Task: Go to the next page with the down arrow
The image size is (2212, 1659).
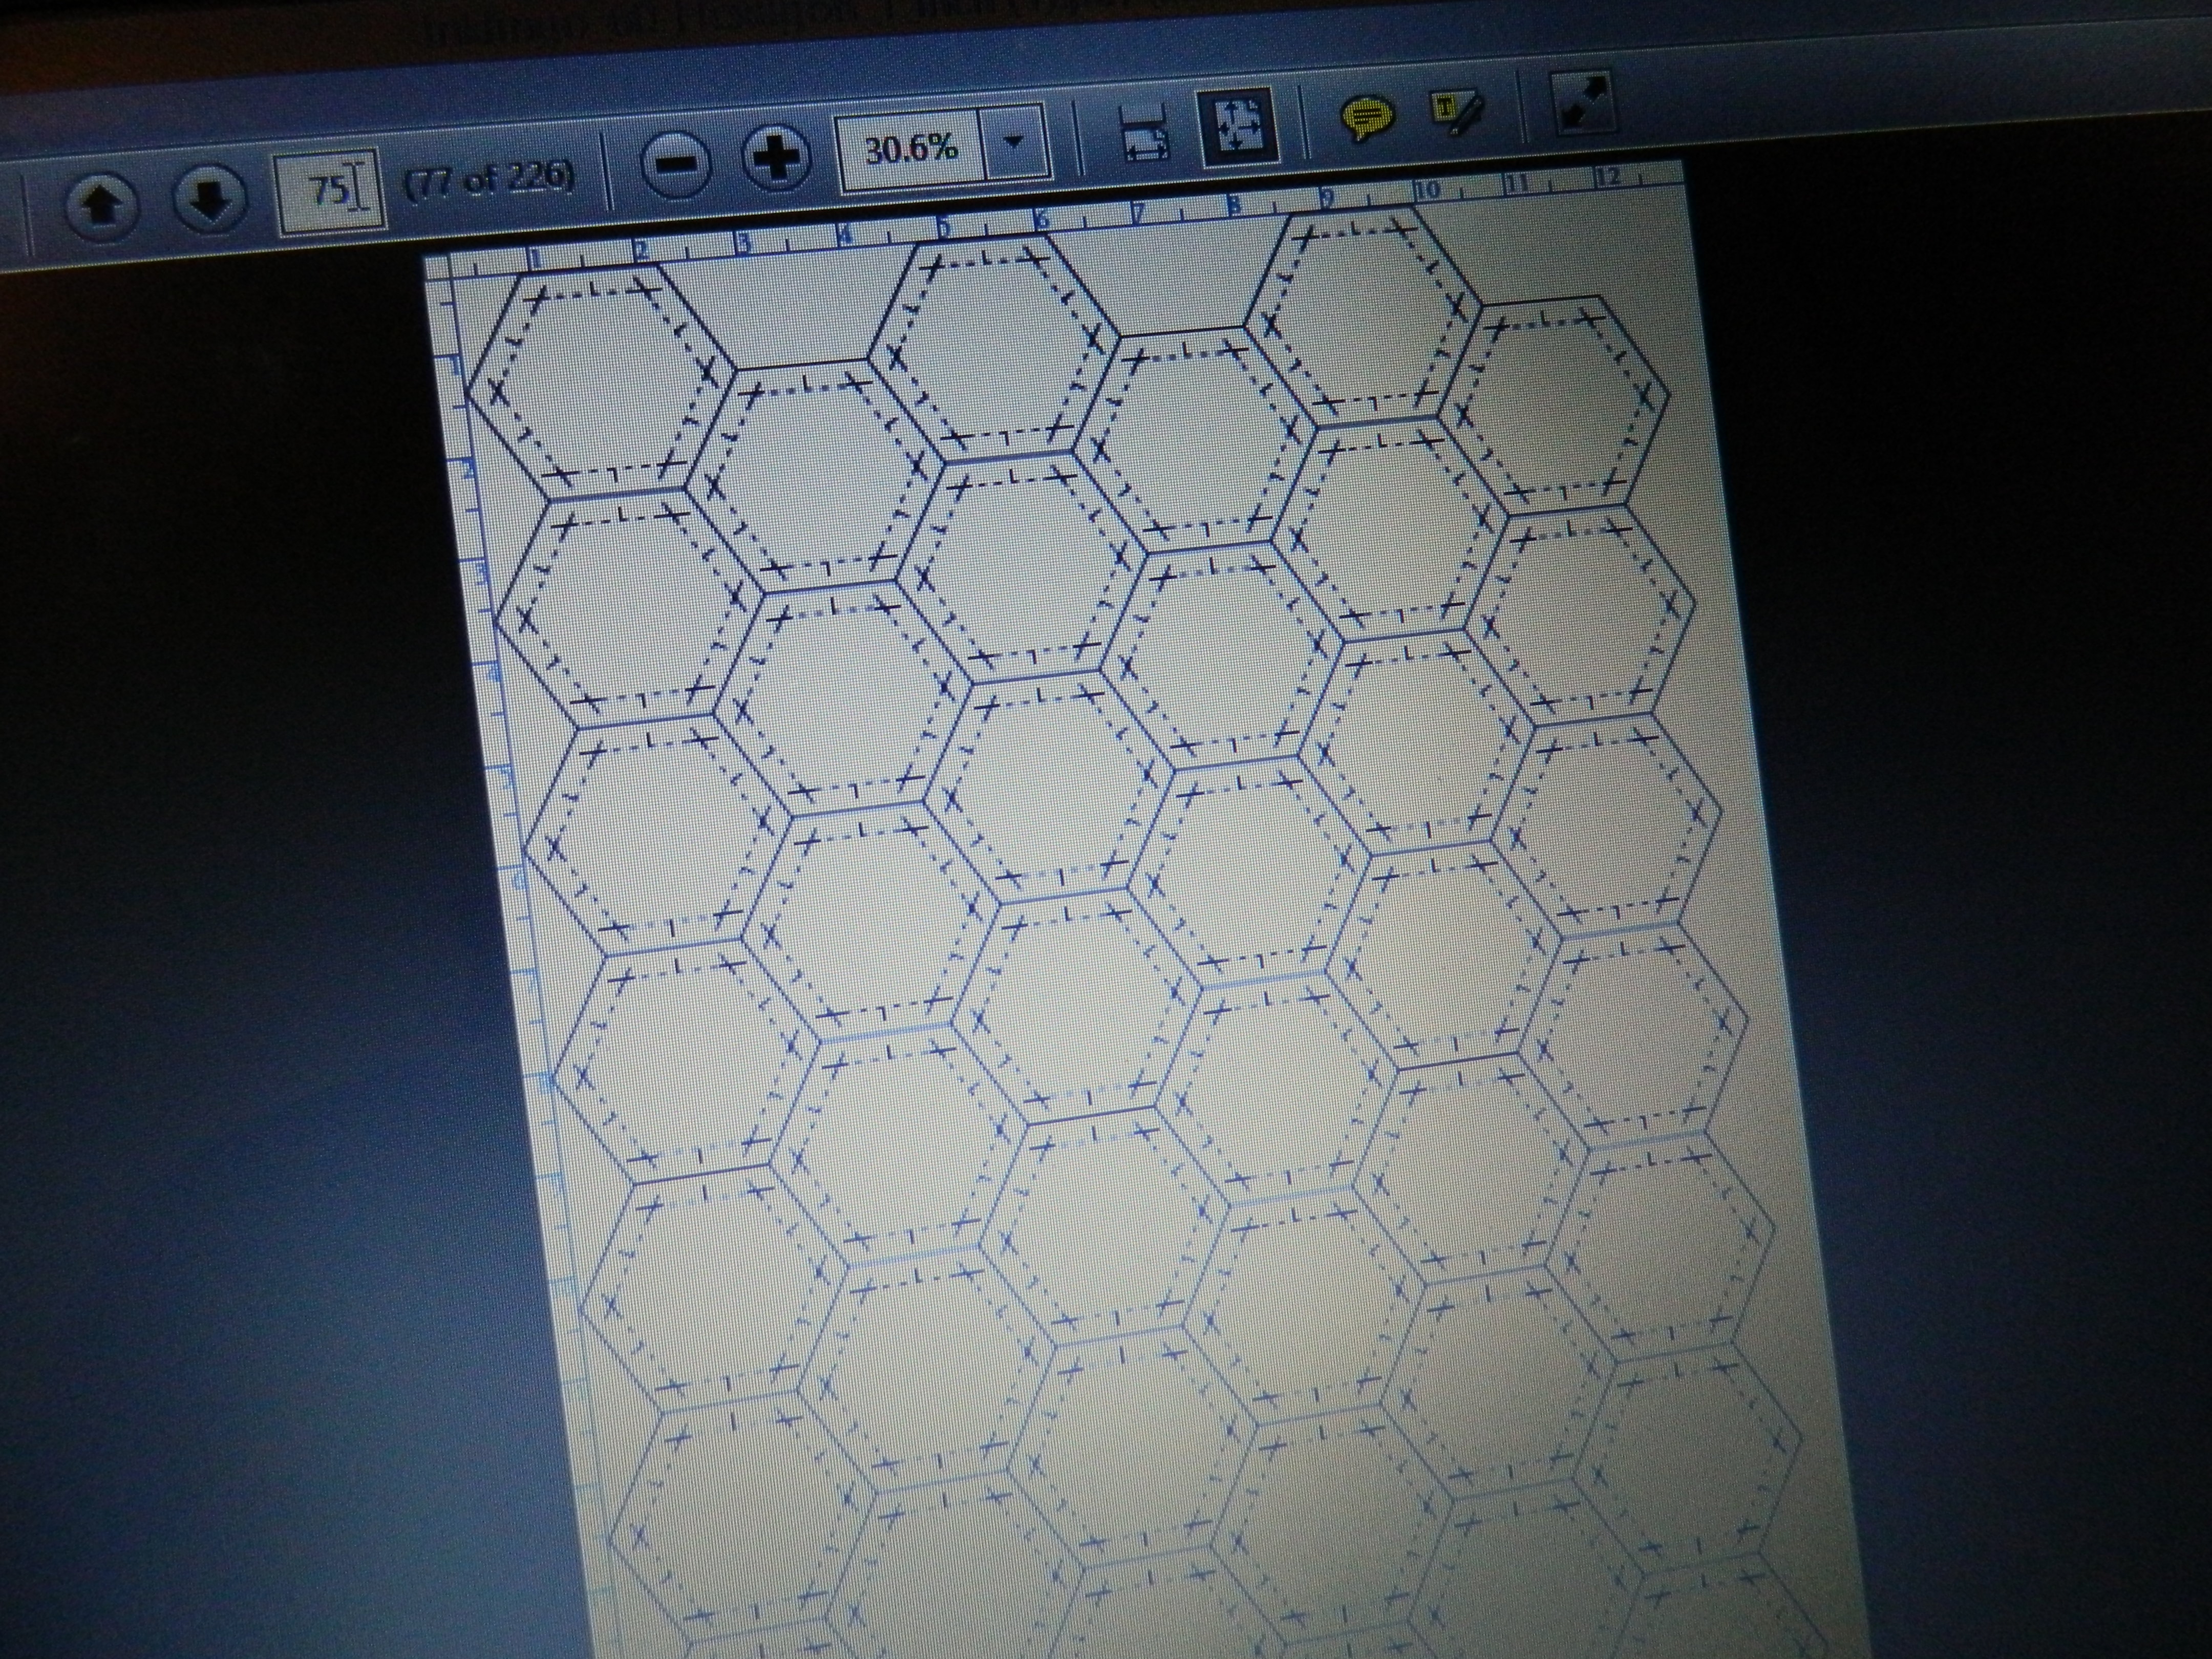Action: coord(210,199)
